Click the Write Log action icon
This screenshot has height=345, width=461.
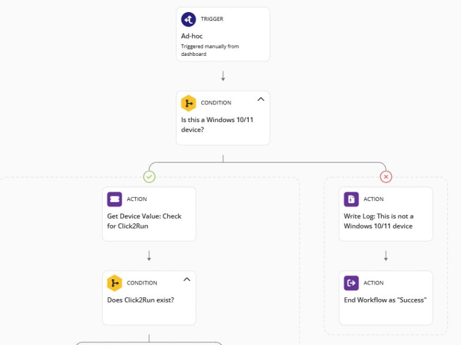coord(351,199)
